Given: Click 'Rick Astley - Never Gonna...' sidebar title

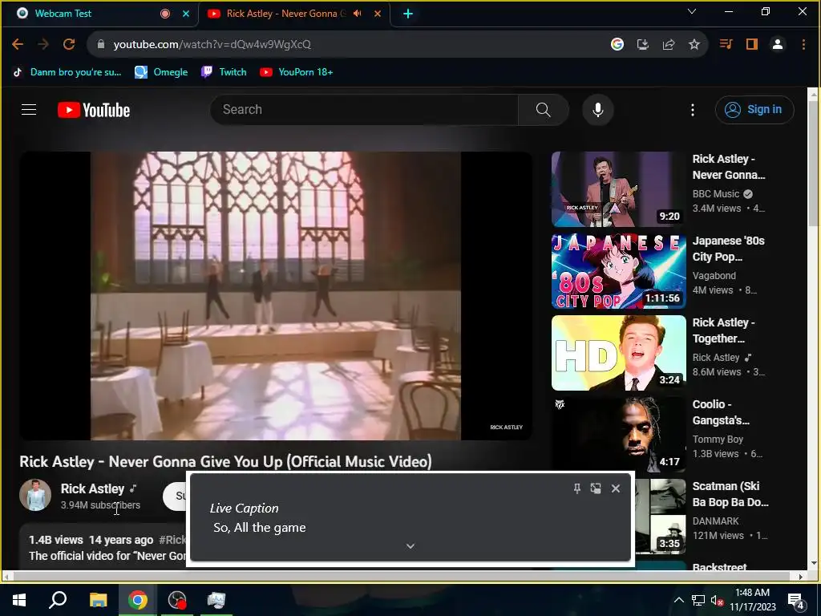Looking at the screenshot, I should [728, 167].
